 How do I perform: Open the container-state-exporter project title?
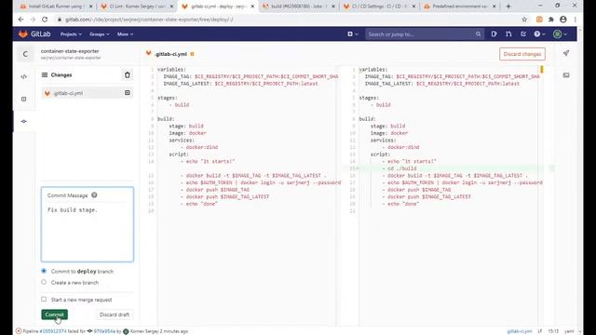coord(70,51)
